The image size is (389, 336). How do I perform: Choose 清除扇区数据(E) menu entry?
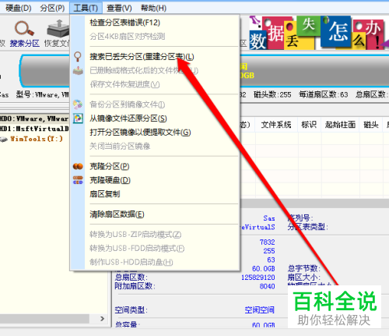pos(117,214)
